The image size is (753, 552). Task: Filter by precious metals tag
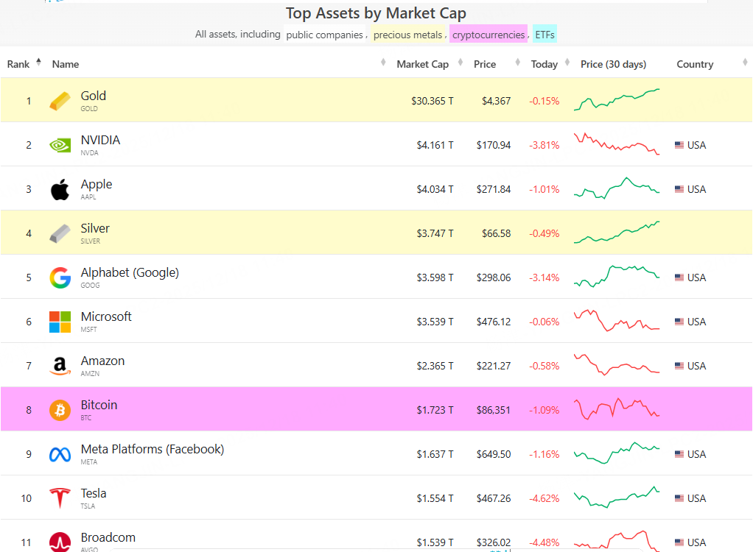tap(407, 35)
